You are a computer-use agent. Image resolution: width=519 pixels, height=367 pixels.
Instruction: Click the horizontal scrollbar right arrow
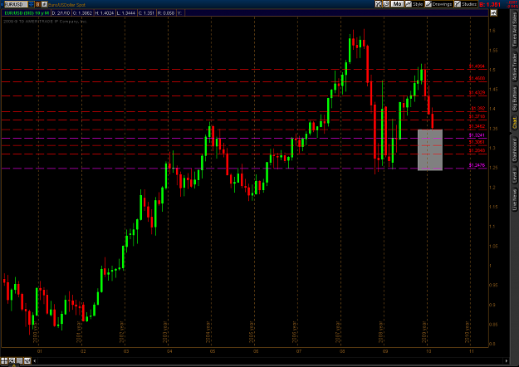click(506, 360)
